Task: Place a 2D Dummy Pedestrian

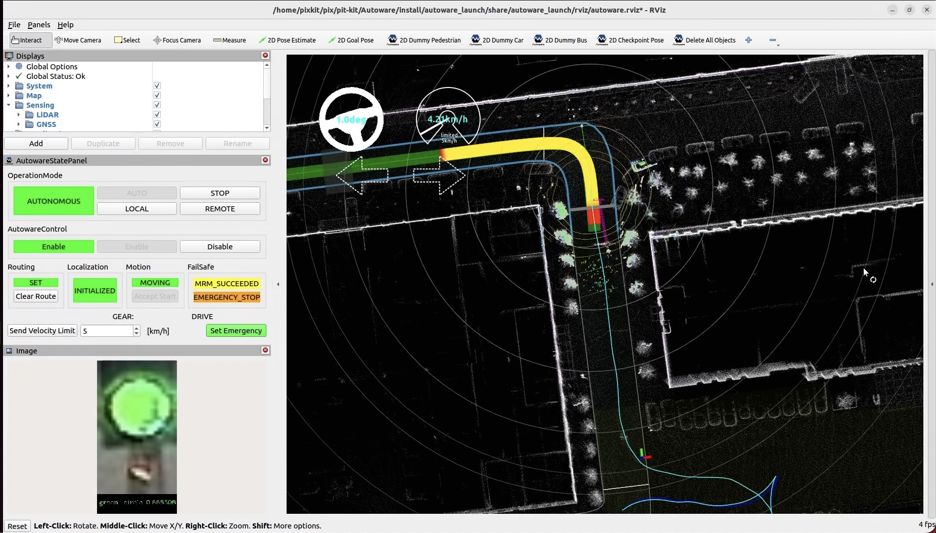Action: 424,40
